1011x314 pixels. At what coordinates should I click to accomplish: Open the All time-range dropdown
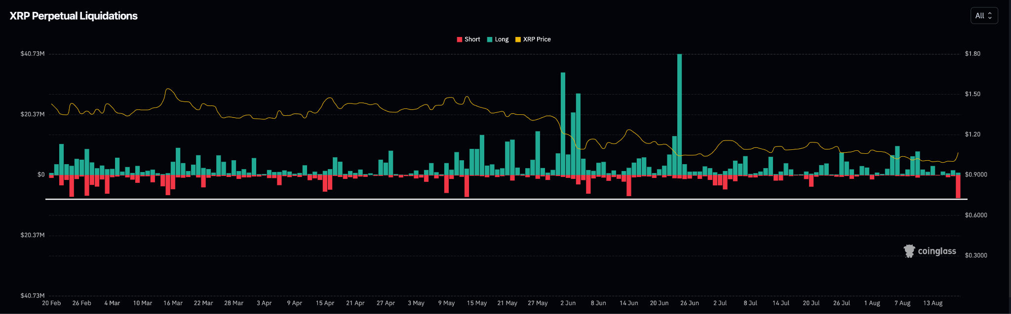[984, 16]
